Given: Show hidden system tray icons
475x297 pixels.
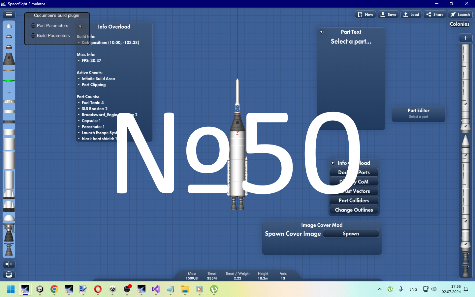Looking at the screenshot, I should coord(380,289).
